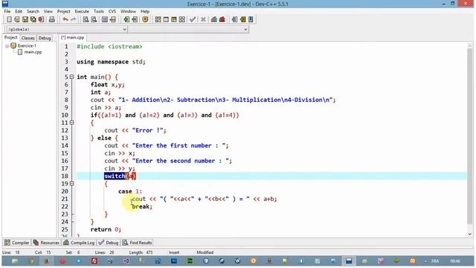
Task: Click the editor scrollbar down arrow
Action: (470, 234)
